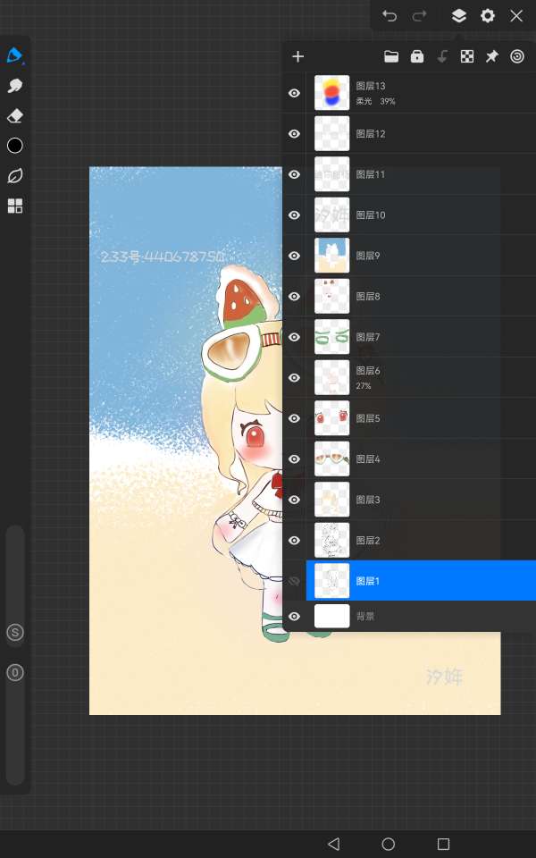
Task: Add a new layer with plus icon
Action: [x=298, y=56]
